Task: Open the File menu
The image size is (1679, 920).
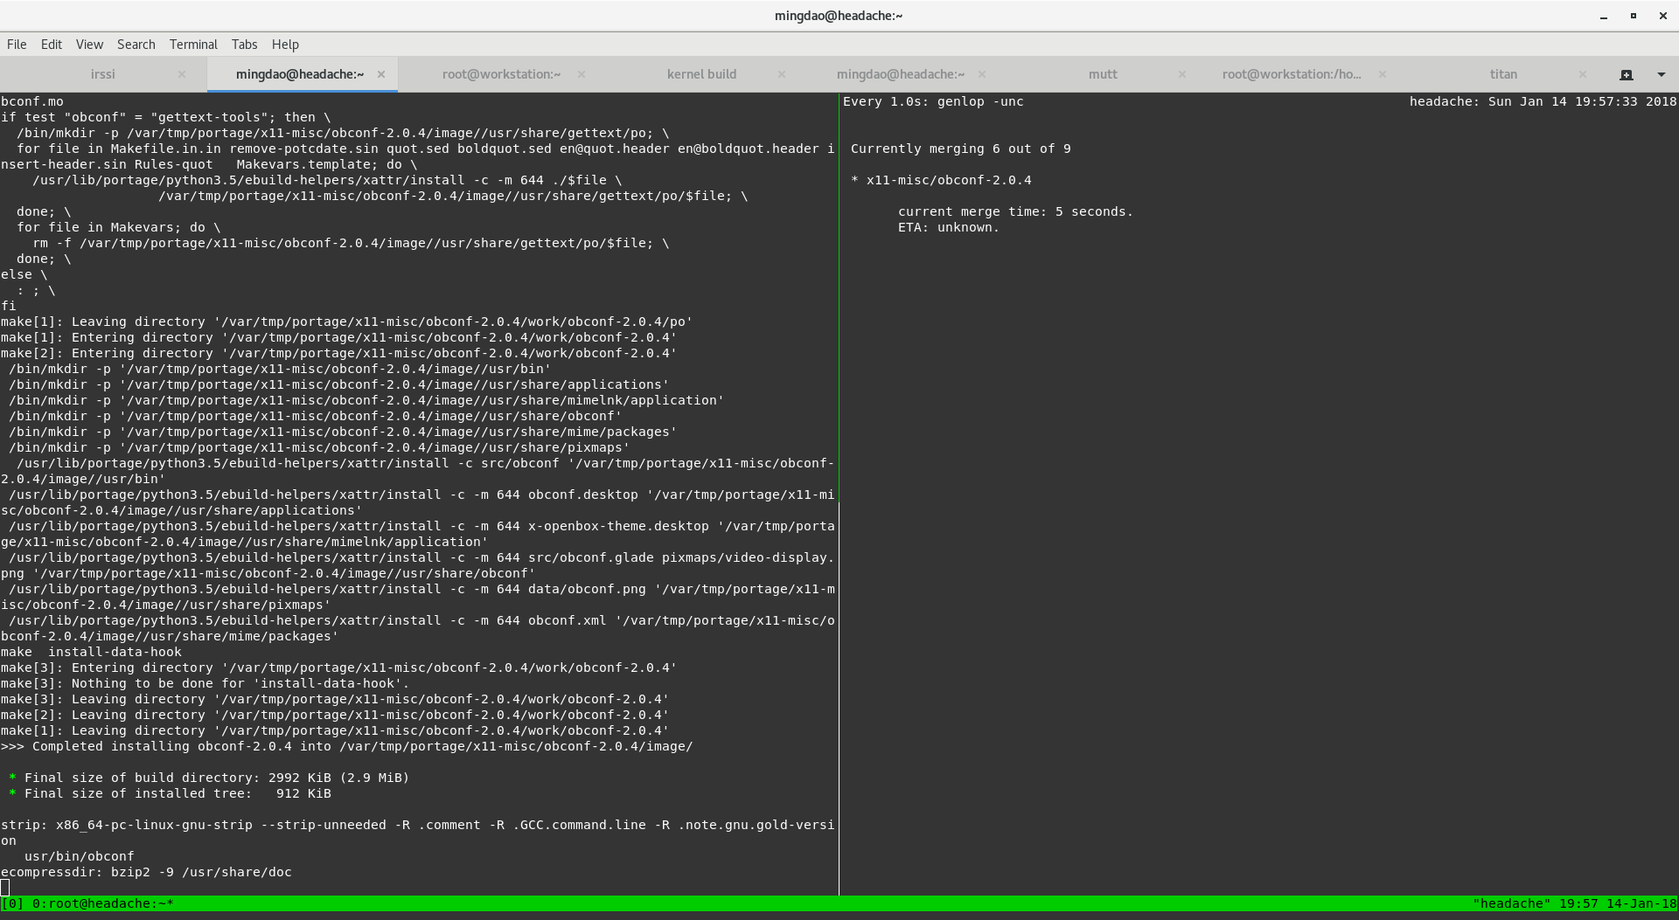Action: click(x=17, y=45)
